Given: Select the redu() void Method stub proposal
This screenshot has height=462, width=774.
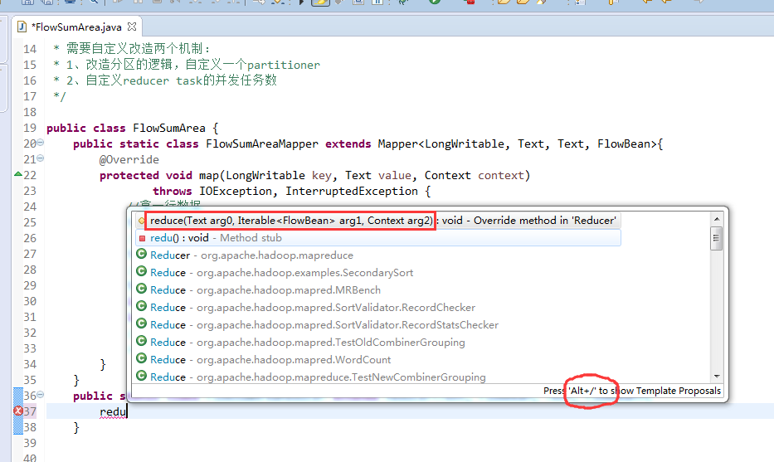Looking at the screenshot, I should tap(378, 238).
